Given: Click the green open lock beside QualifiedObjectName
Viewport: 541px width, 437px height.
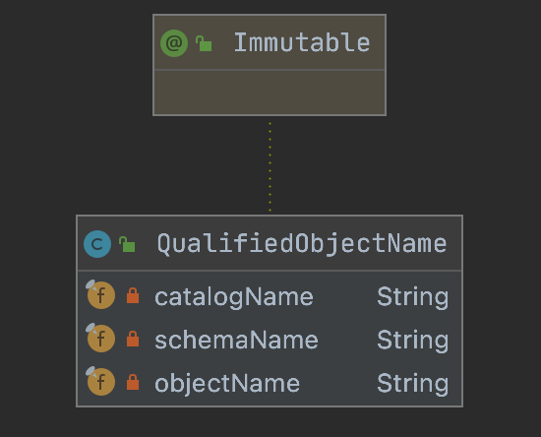Looking at the screenshot, I should coord(127,244).
